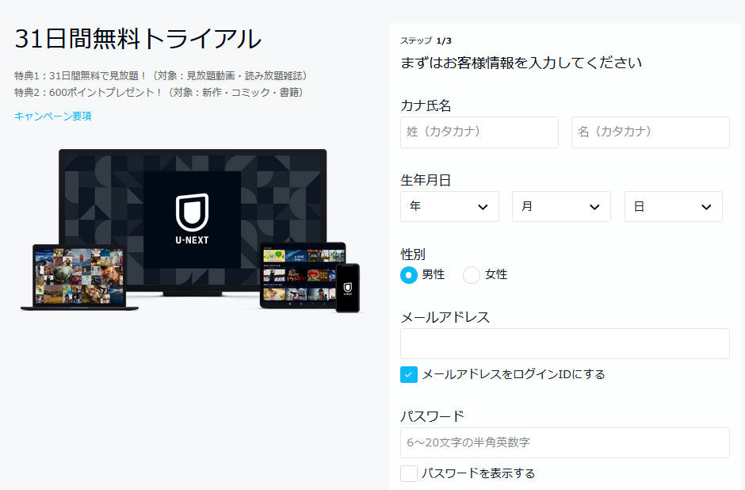The image size is (745, 490).
Task: Open the 年 birth year dropdown
Action: [449, 207]
